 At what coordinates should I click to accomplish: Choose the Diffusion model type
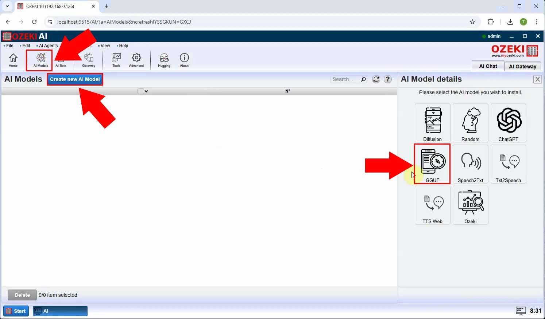pos(432,123)
